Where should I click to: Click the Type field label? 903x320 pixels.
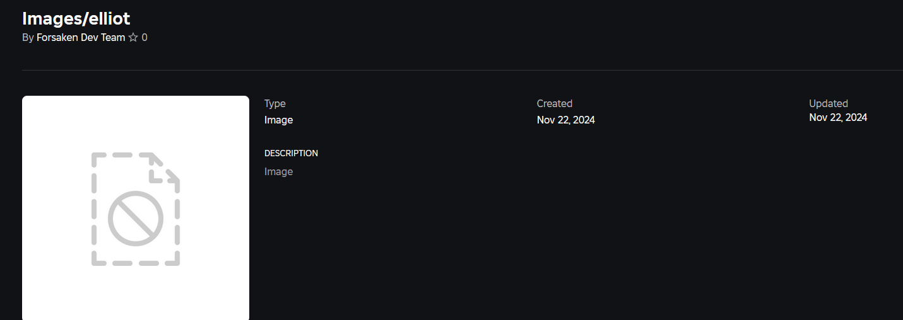pyautogui.click(x=275, y=104)
